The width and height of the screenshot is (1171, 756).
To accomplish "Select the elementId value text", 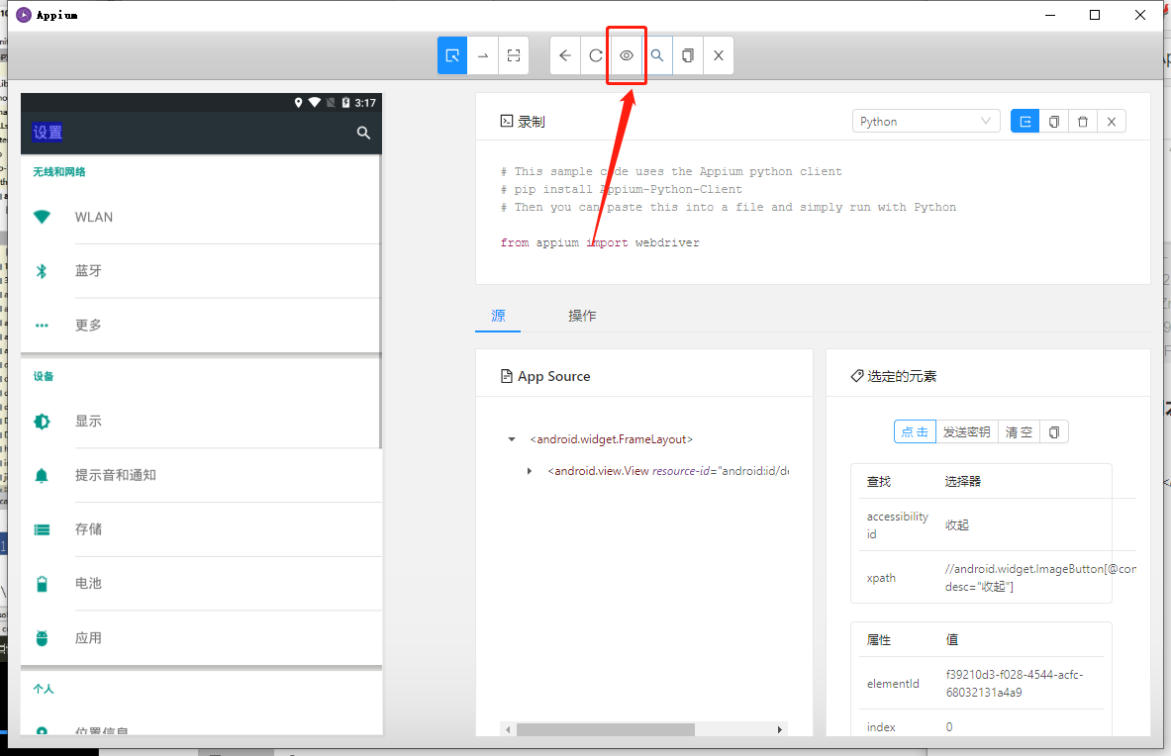I will (x=1015, y=684).
